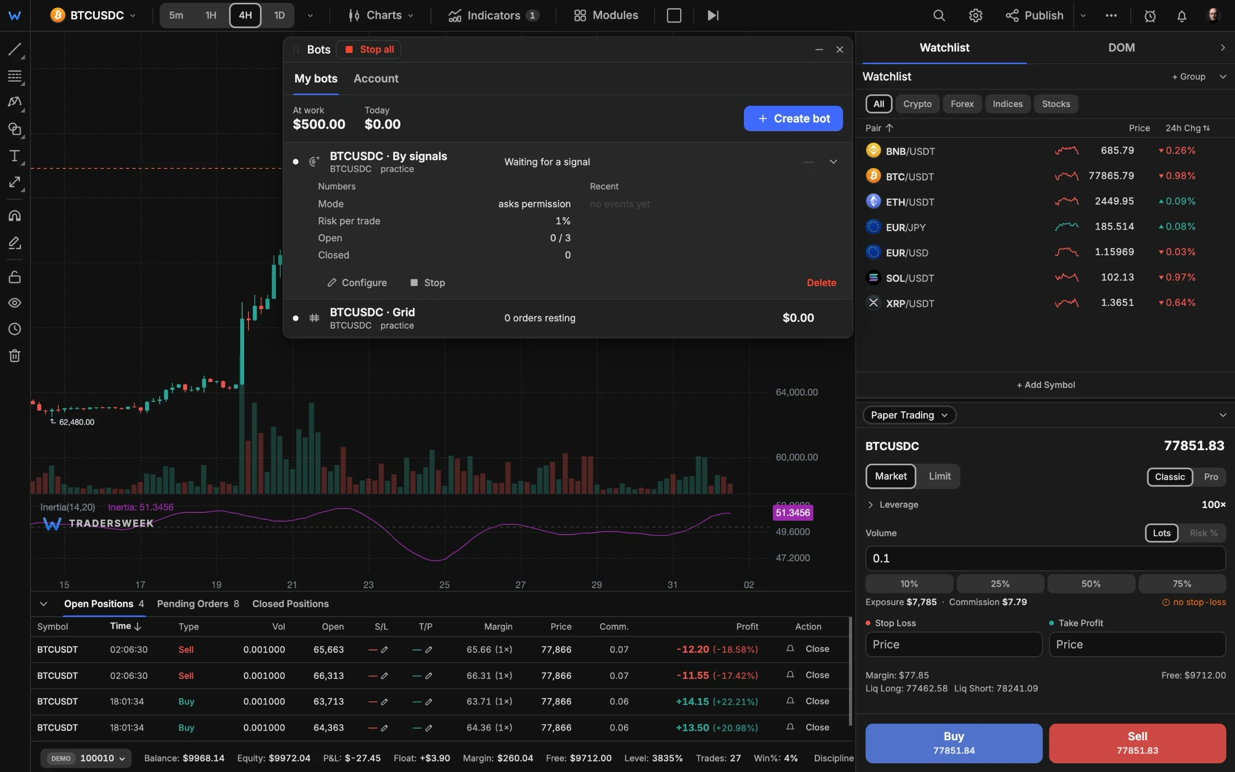Select the Fibonacci lines tool in sidebar
Viewport: 1235px width, 772px height.
[15, 76]
